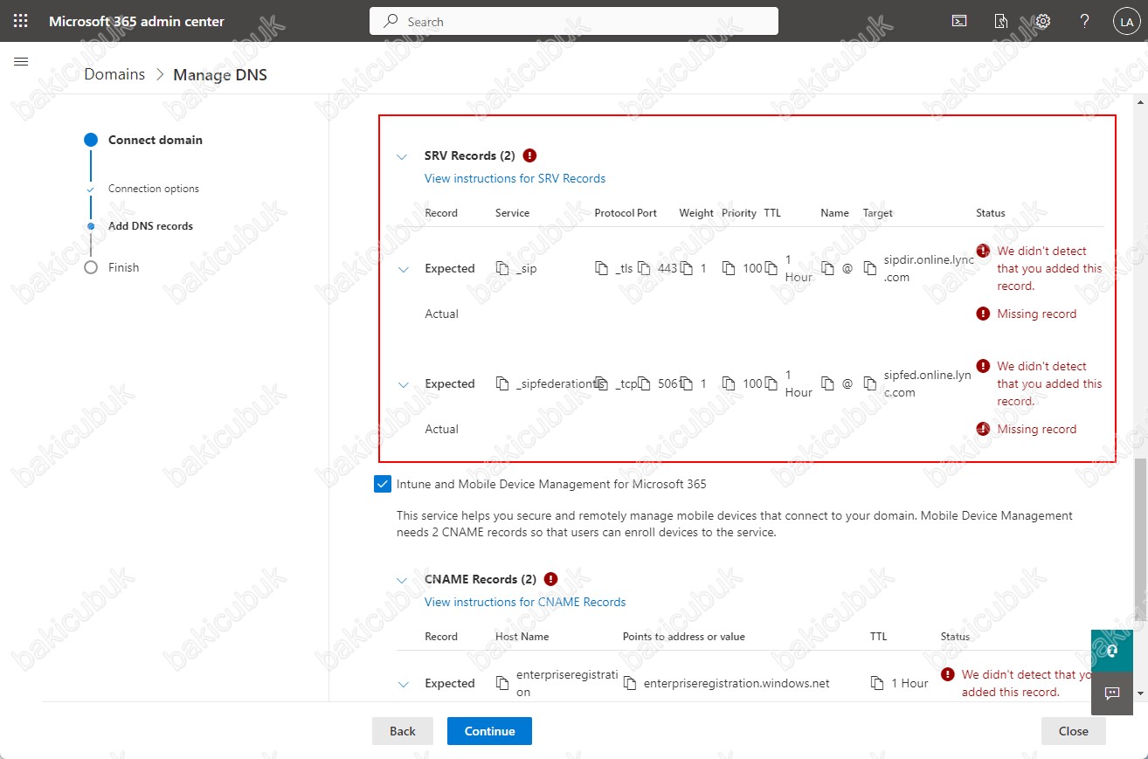Click the scrollbar down arrow

[1141, 693]
